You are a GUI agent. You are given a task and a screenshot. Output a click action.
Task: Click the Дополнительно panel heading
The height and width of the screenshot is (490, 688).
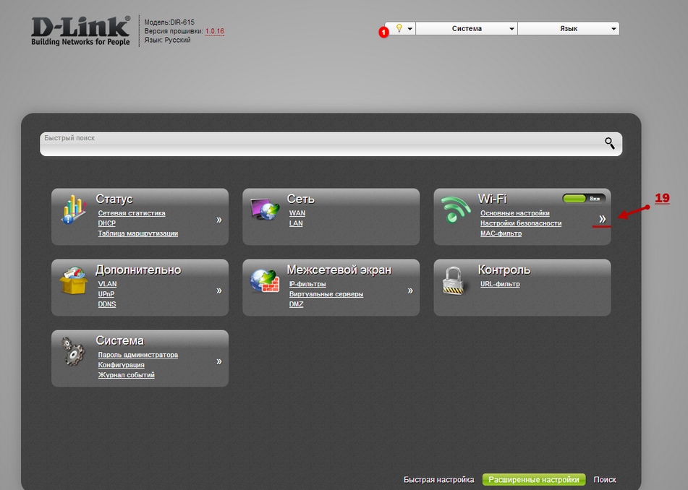[x=138, y=270]
